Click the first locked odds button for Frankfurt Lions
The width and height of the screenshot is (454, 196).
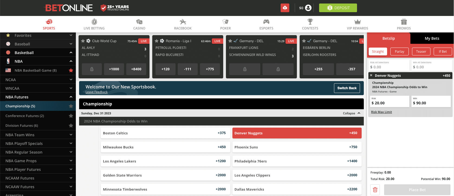point(245,69)
